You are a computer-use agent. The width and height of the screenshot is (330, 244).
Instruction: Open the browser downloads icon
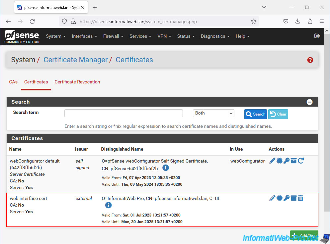(x=297, y=21)
